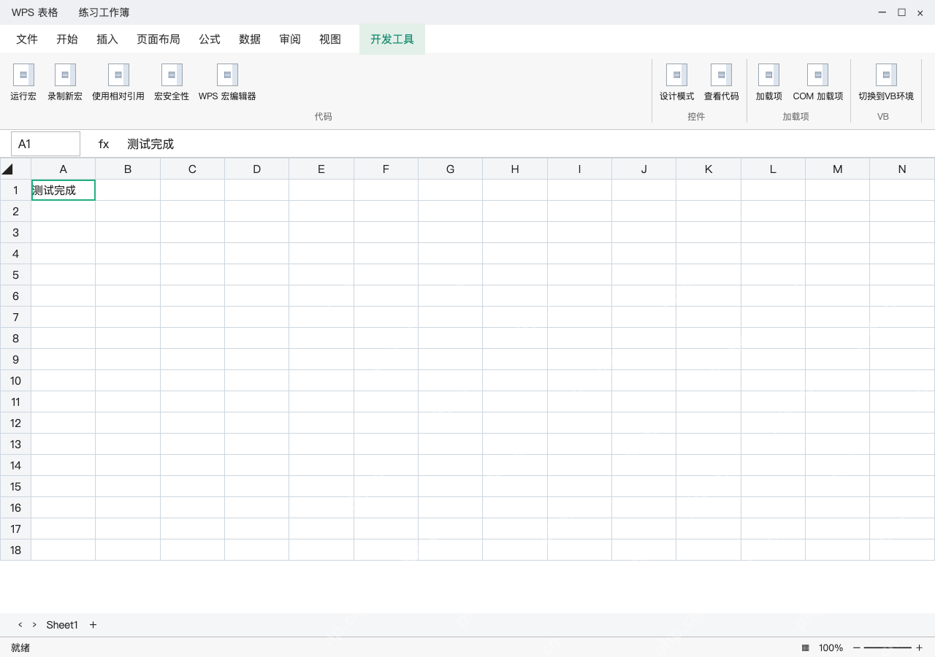Image resolution: width=935 pixels, height=657 pixels.
Task: Select column A header
Action: pos(64,169)
